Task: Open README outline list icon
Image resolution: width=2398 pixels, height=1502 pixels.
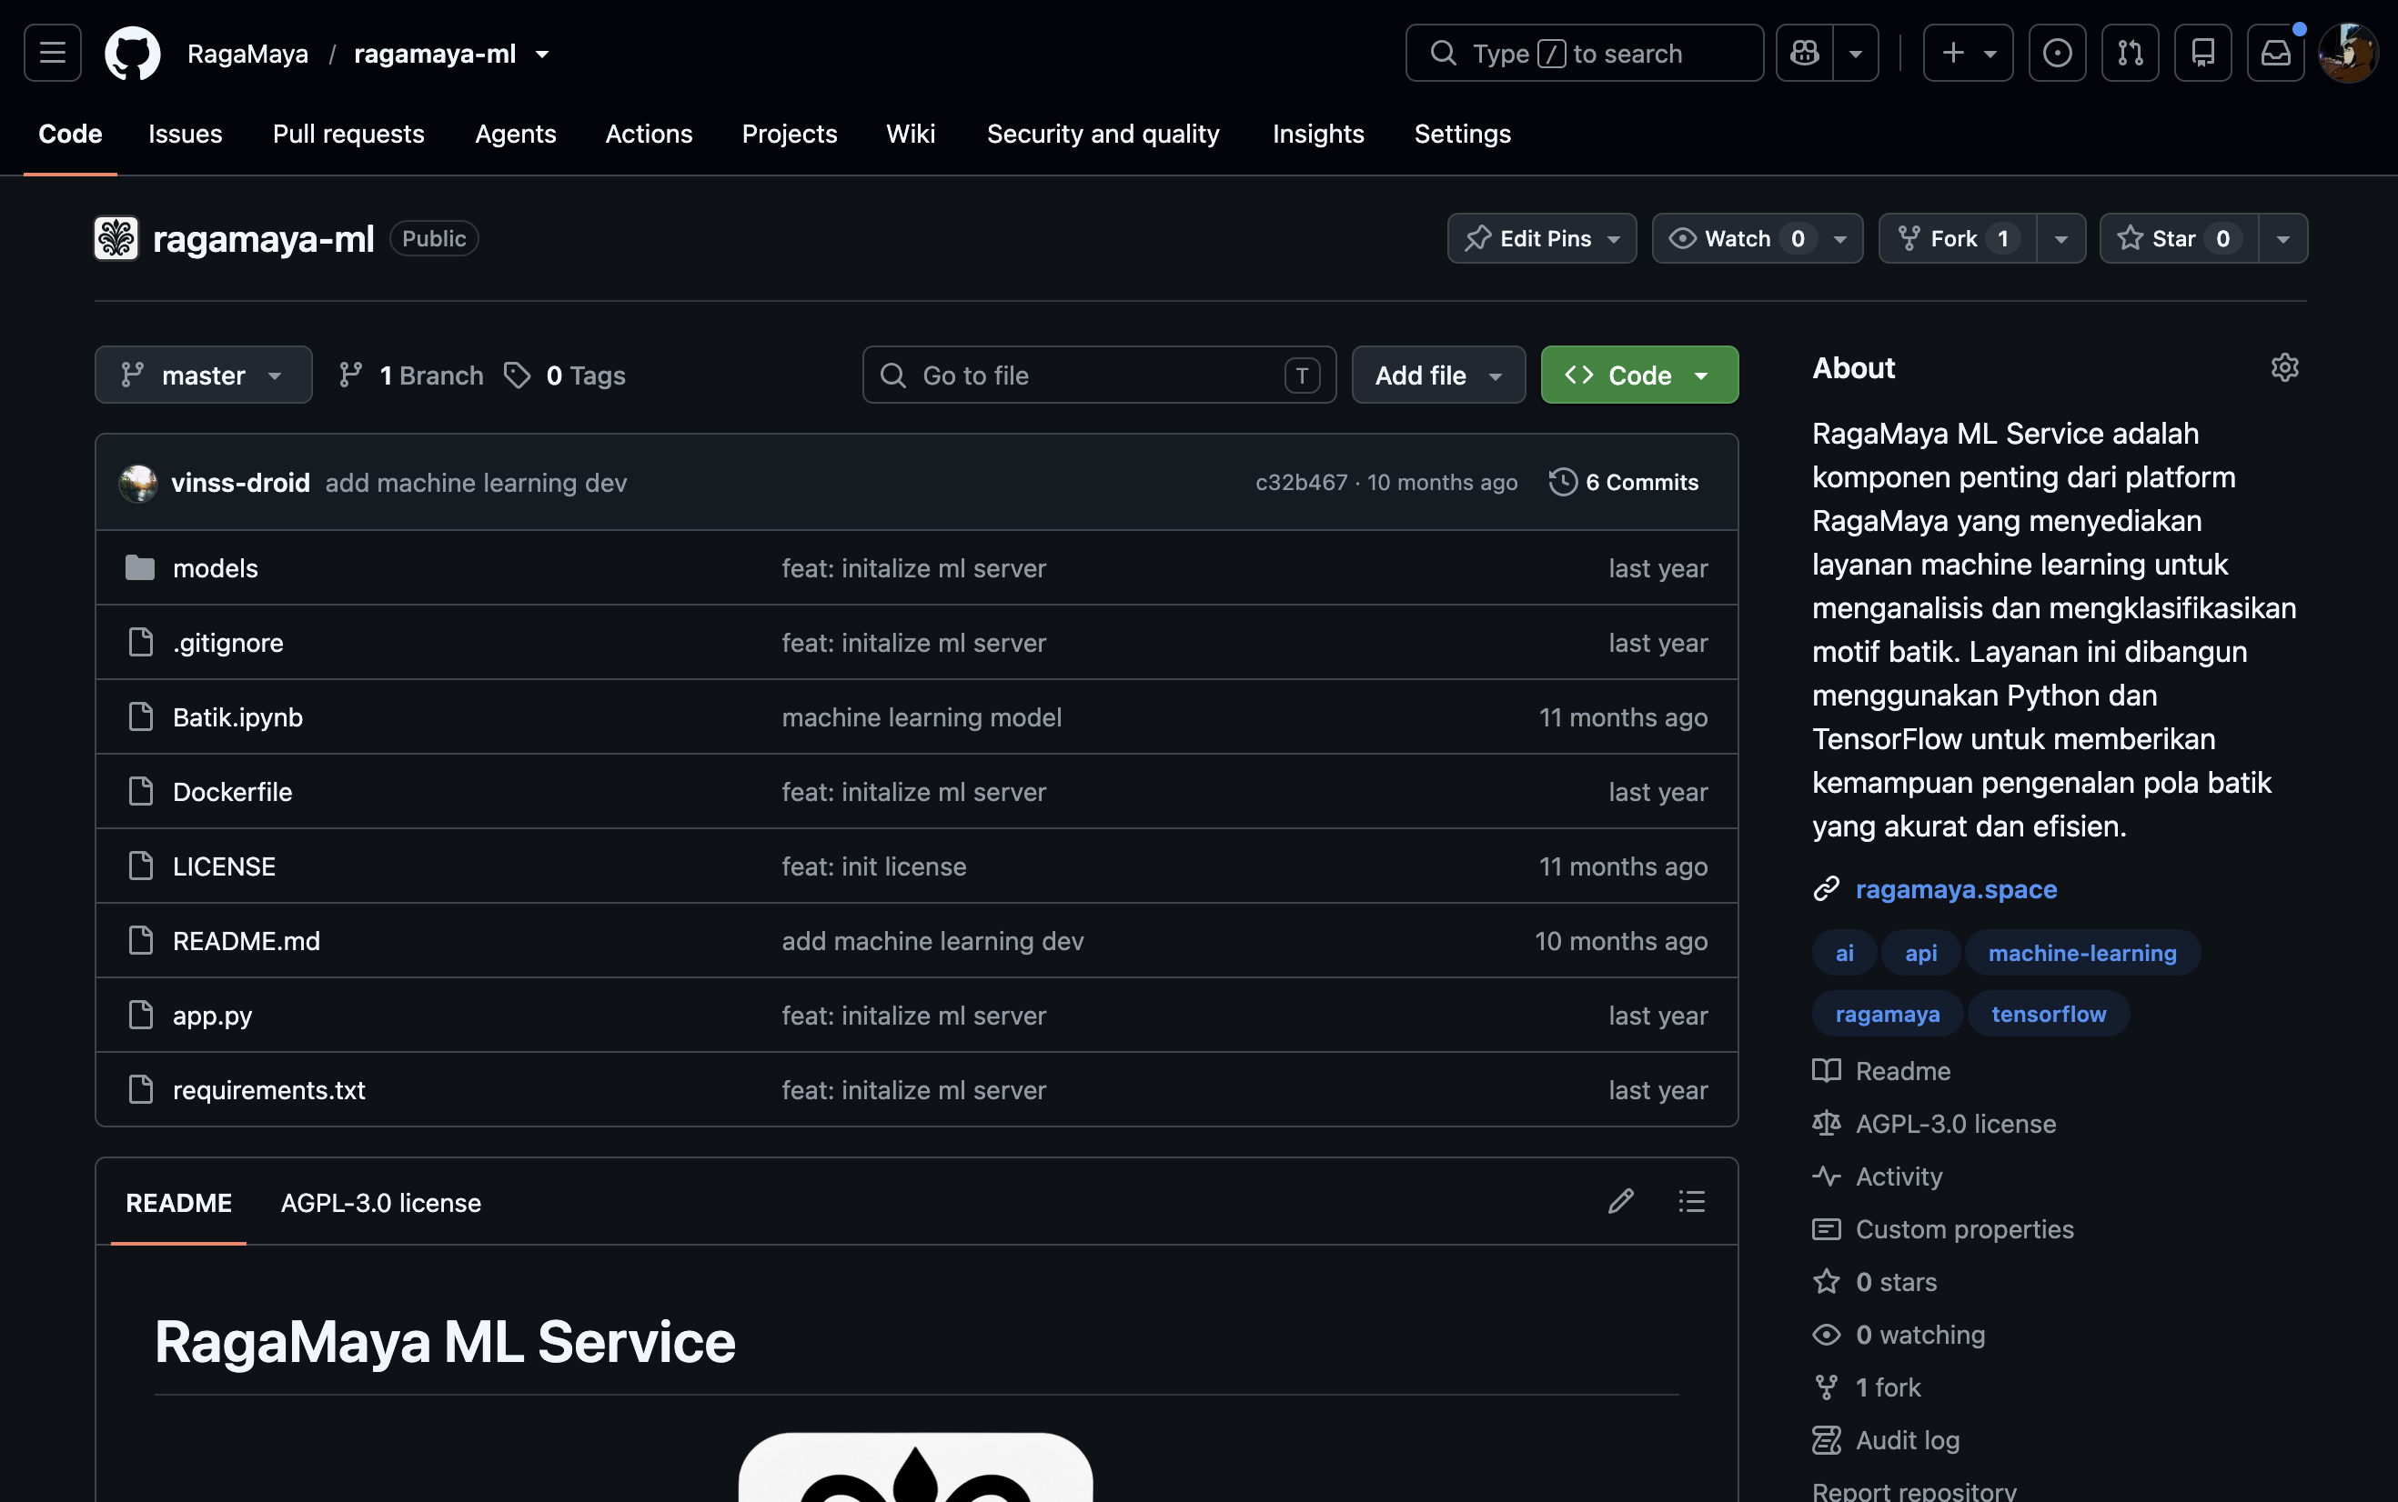Action: tap(1691, 1201)
